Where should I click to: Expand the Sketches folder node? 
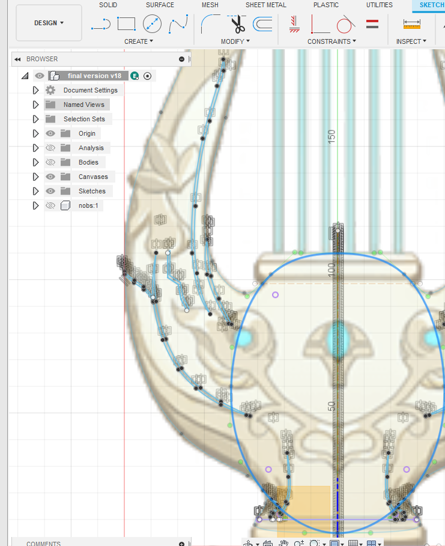coord(35,191)
